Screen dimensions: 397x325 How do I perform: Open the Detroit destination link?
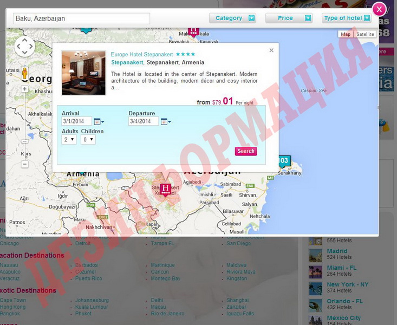(x=83, y=243)
